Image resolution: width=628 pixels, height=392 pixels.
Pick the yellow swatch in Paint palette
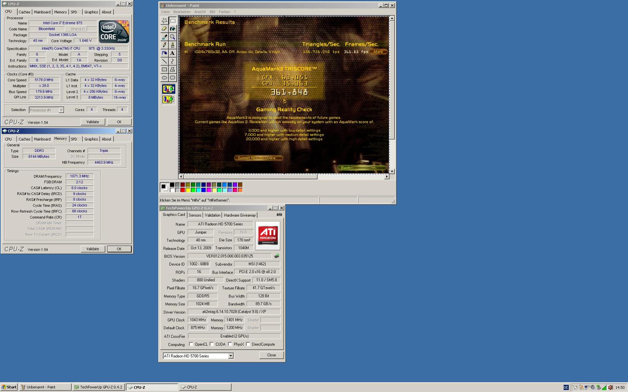(x=188, y=190)
